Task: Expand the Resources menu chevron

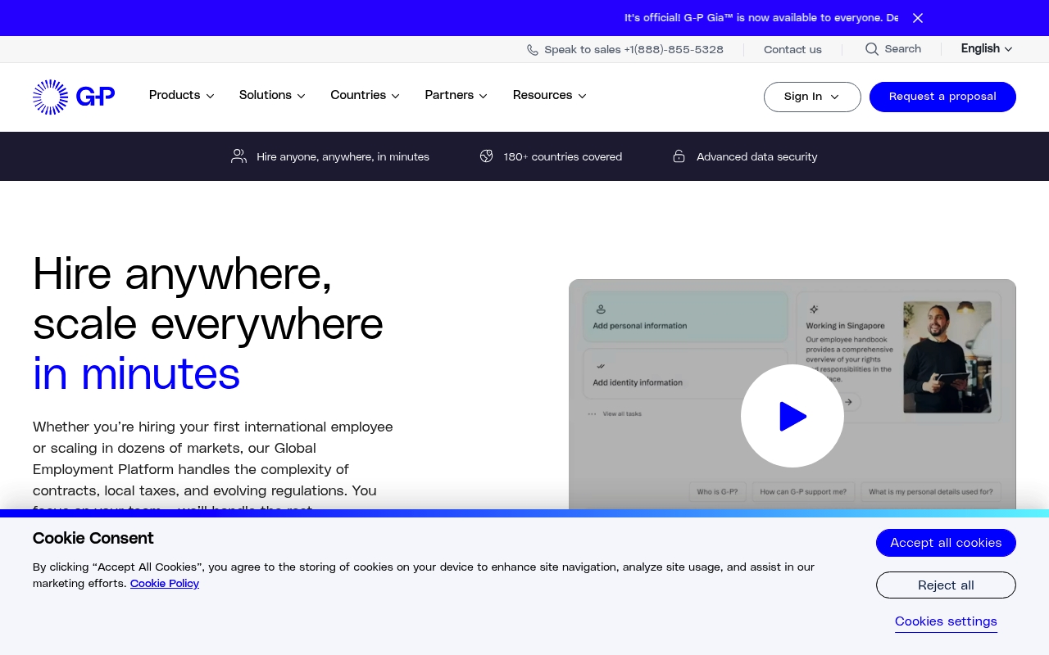Action: pyautogui.click(x=583, y=96)
